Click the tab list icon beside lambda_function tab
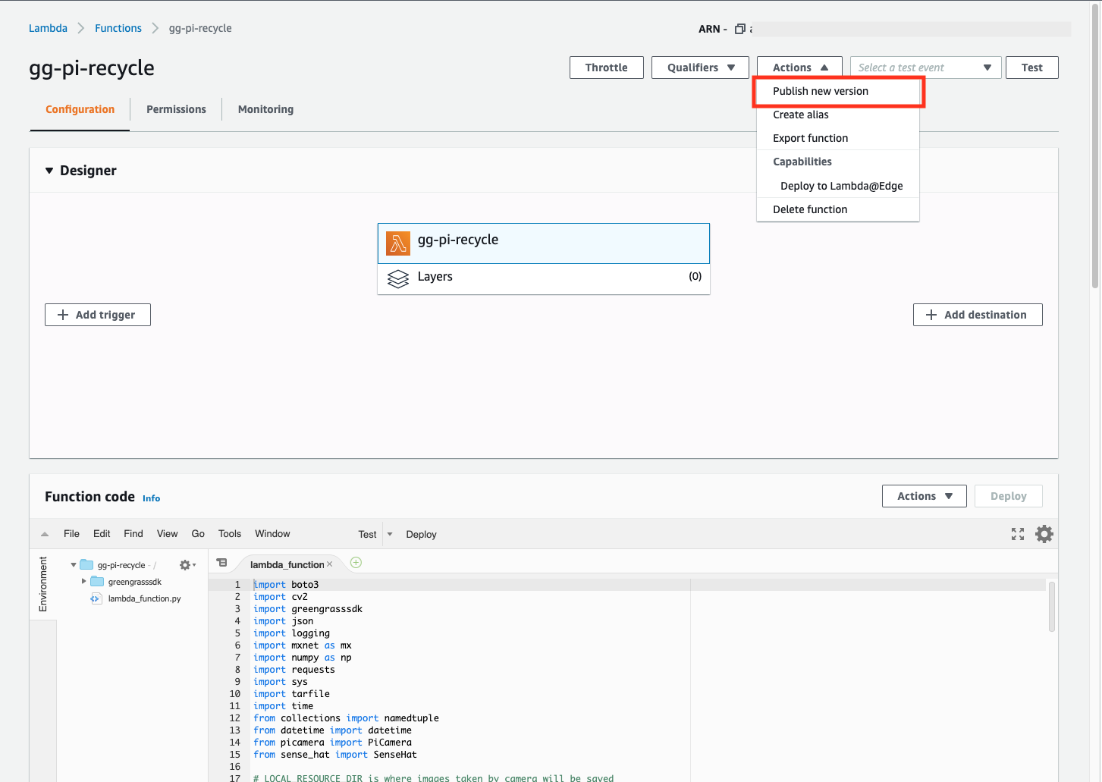Viewport: 1102px width, 782px height. point(221,563)
